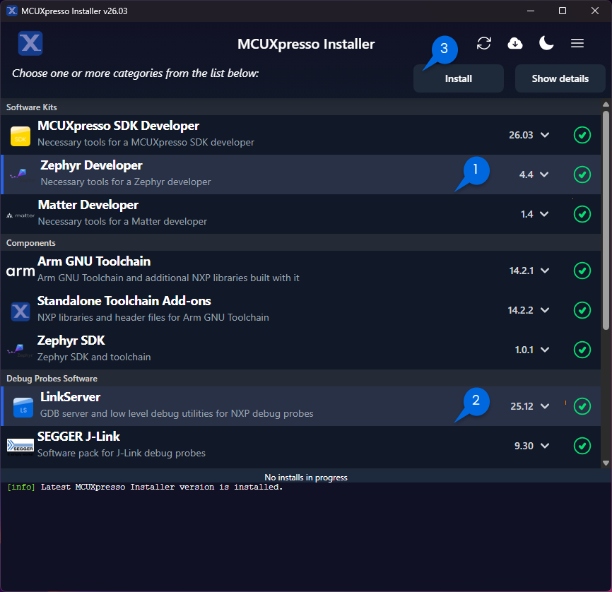The width and height of the screenshot is (612, 592).
Task: Click the Show details button
Action: click(560, 78)
